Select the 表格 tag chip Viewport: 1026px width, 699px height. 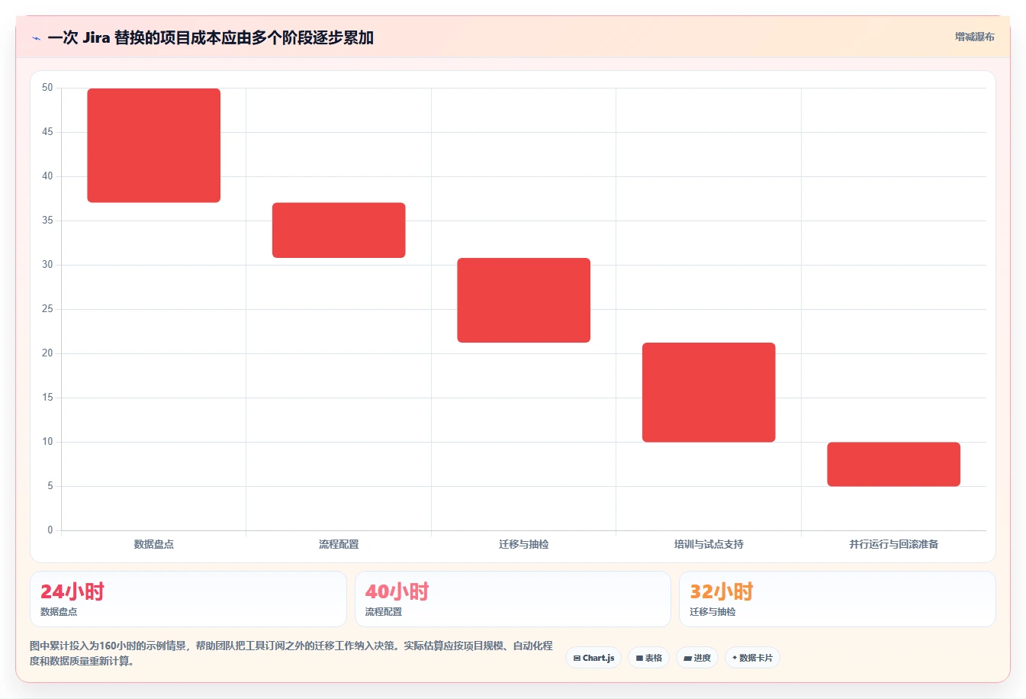pos(648,658)
